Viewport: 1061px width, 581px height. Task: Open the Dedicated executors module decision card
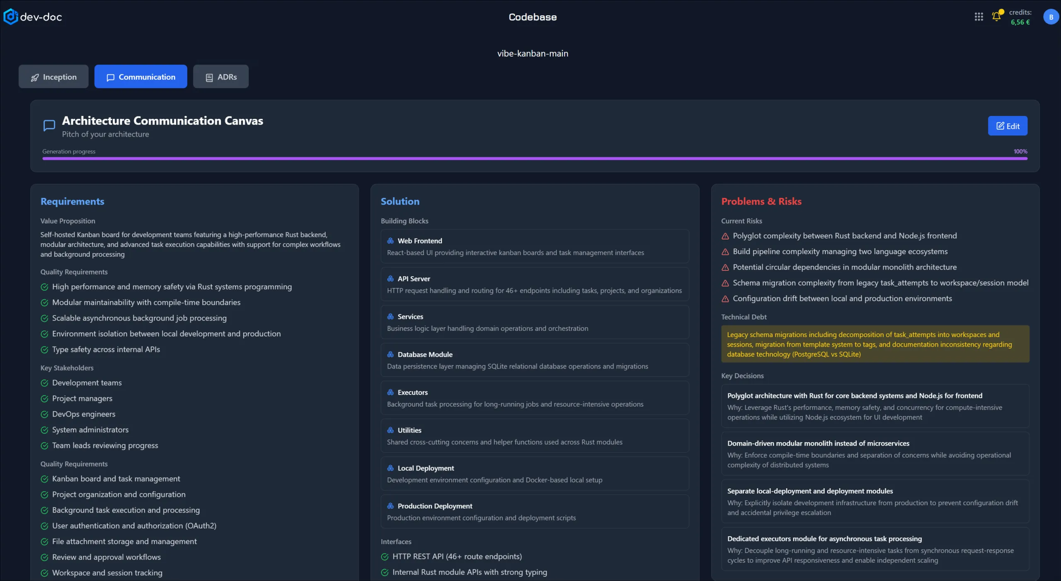coord(875,549)
